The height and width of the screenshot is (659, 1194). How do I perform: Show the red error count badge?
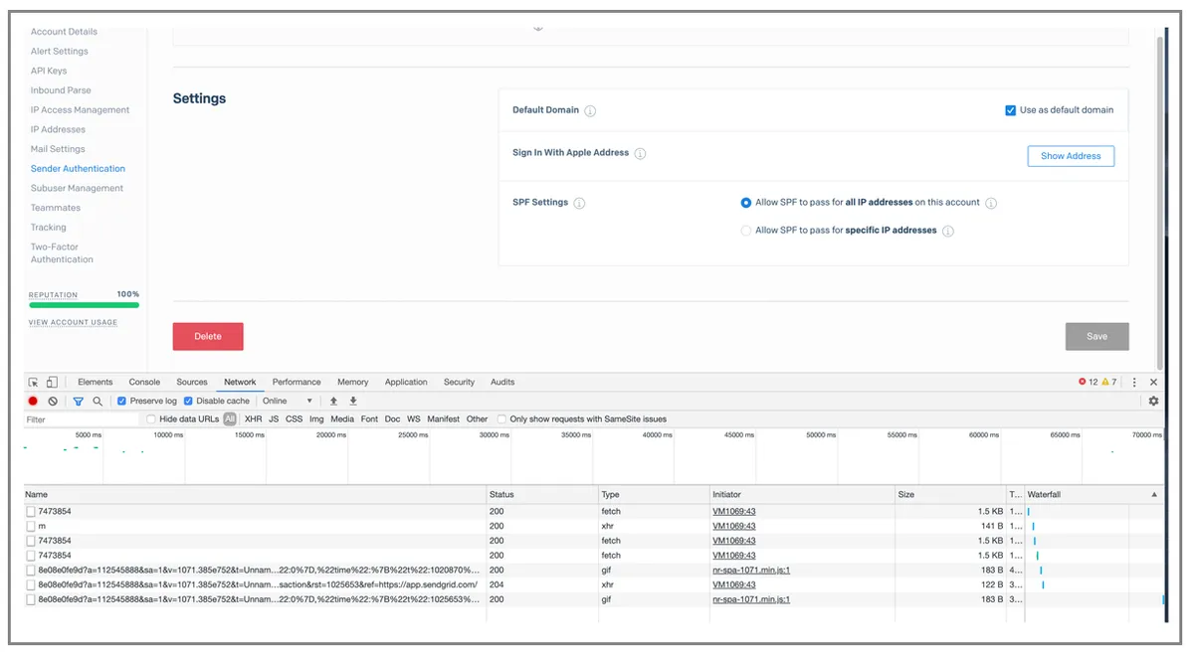click(x=1088, y=382)
